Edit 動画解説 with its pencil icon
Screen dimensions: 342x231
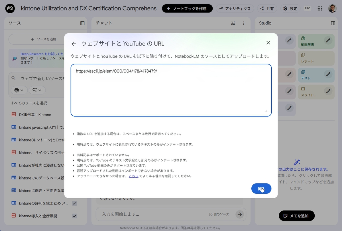pyautogui.click(x=328, y=41)
